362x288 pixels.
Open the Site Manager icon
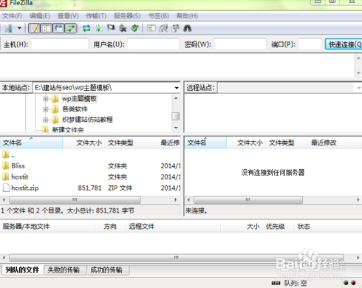(9, 28)
